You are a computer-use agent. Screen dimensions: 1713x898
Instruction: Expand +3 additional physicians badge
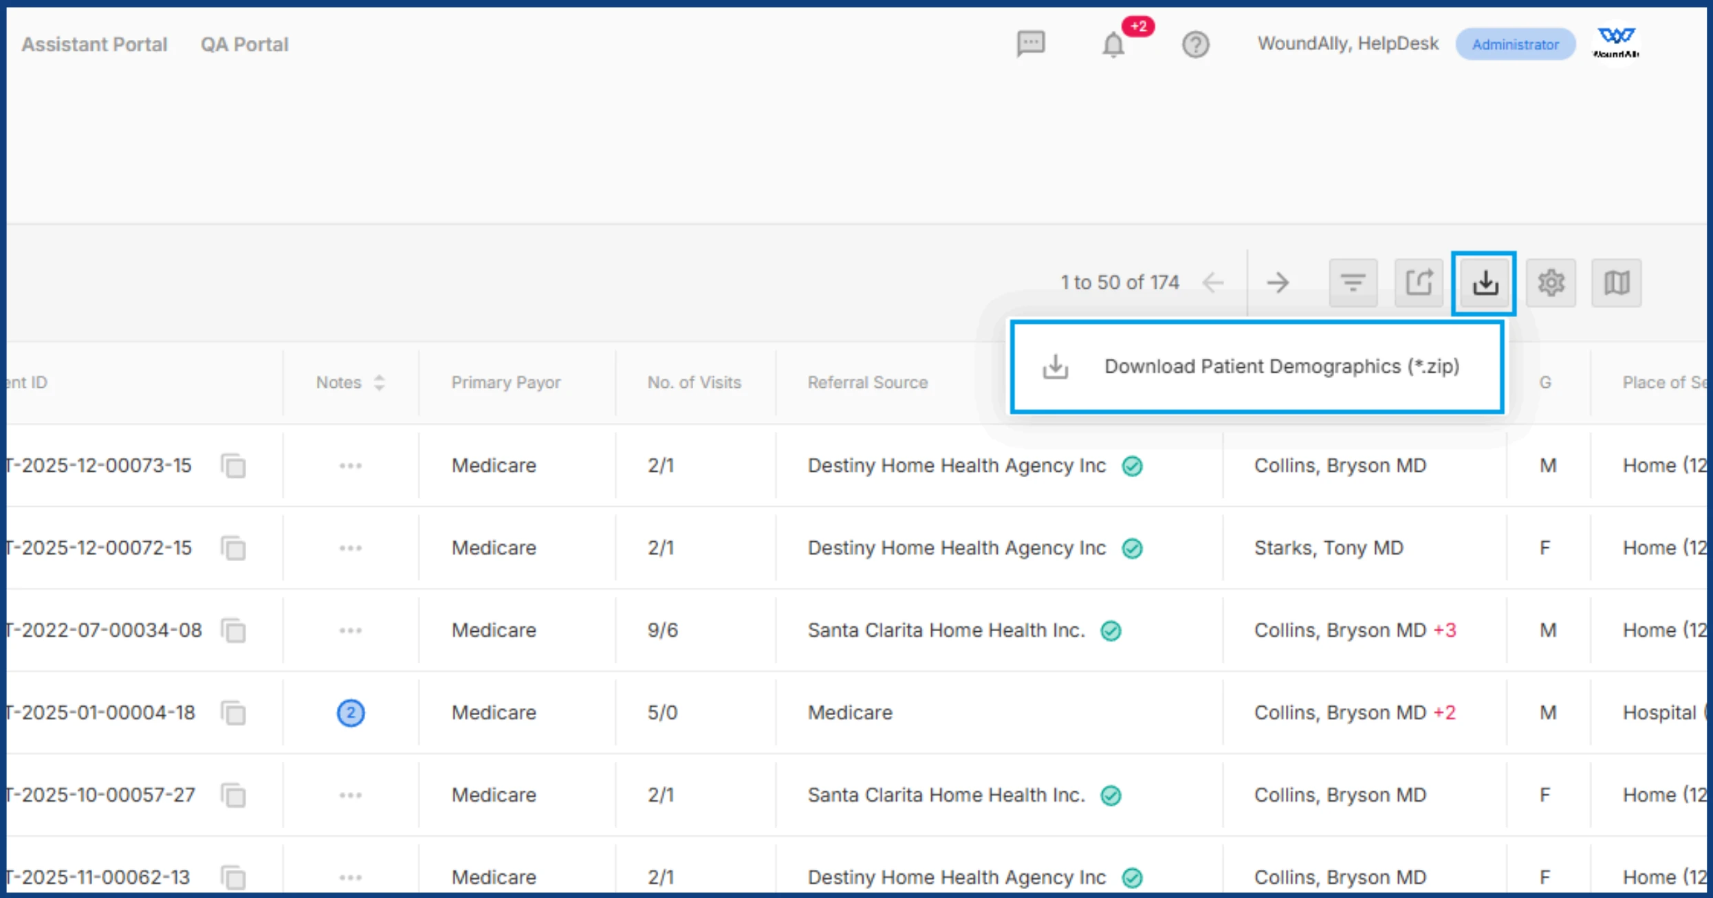[x=1445, y=631]
